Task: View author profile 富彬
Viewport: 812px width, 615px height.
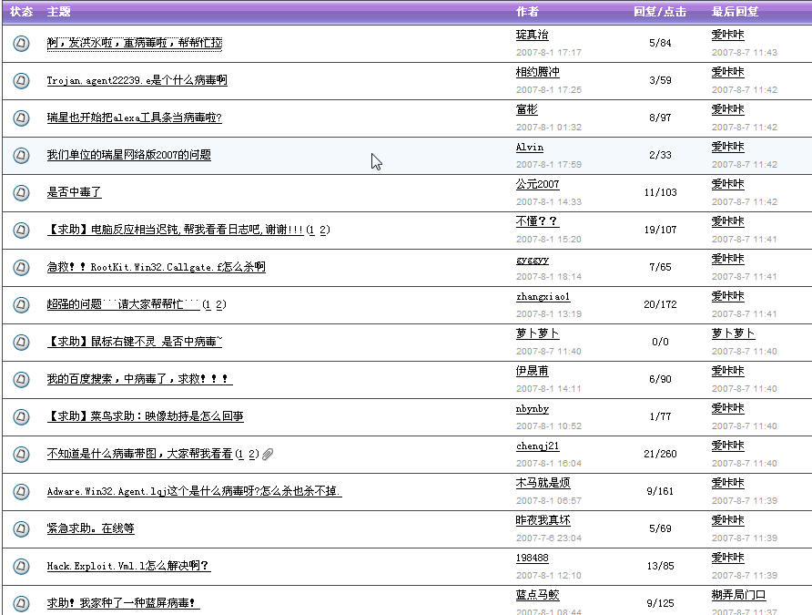Action: [x=527, y=109]
